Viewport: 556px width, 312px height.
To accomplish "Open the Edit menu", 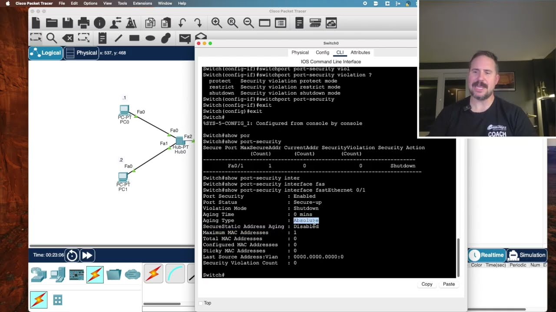I will (74, 3).
